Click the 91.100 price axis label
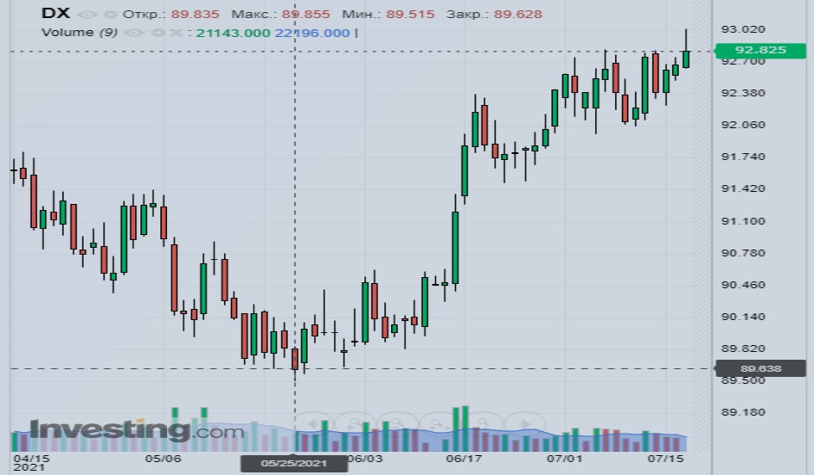Viewport: 814px width, 475px height. pyautogui.click(x=743, y=221)
